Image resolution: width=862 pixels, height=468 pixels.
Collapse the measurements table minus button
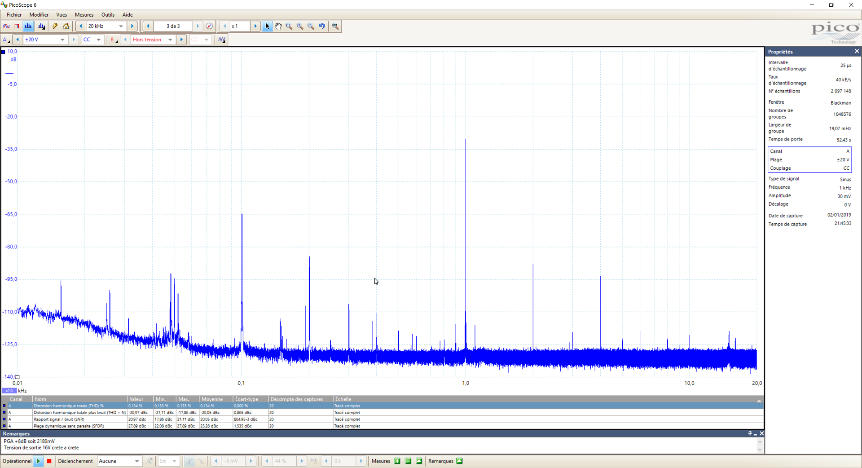[759, 400]
